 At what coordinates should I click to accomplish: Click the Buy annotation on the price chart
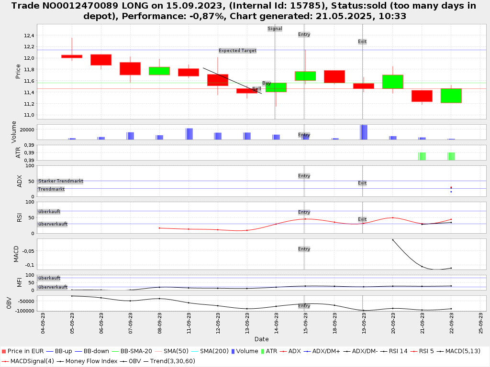[x=267, y=83]
